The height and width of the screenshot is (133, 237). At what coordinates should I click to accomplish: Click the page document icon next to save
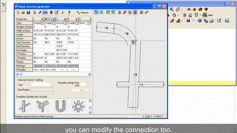35,13
